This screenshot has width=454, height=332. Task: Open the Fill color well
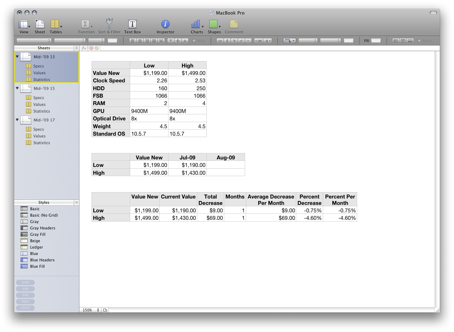376,41
